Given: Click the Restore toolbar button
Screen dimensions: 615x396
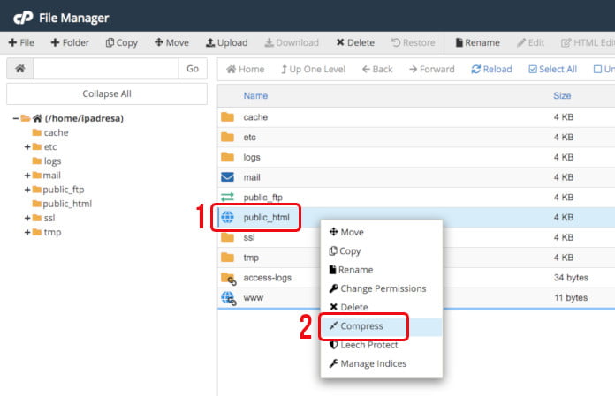Looking at the screenshot, I should pos(413,42).
